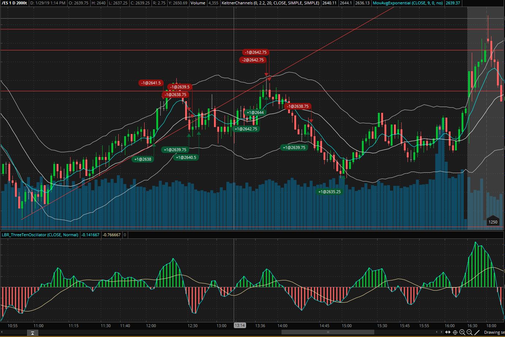This screenshot has height=337, width=505.
Task: Select the -1@2641.5 sell order bubble
Action: [151, 83]
